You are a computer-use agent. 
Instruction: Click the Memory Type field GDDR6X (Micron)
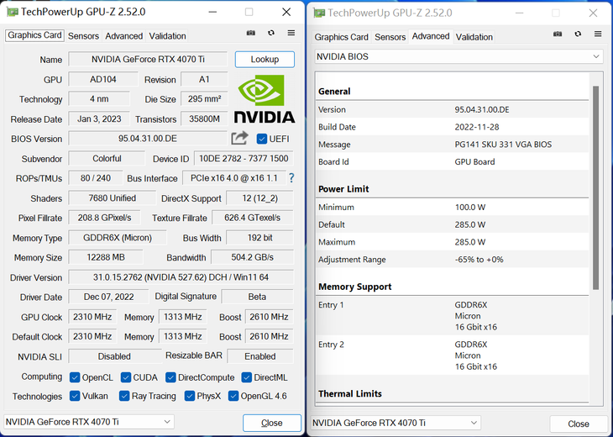coord(118,238)
